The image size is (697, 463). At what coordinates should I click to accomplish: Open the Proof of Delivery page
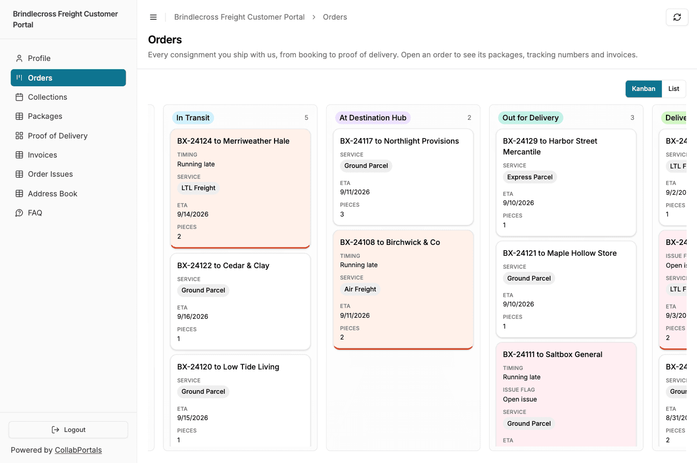point(68,136)
